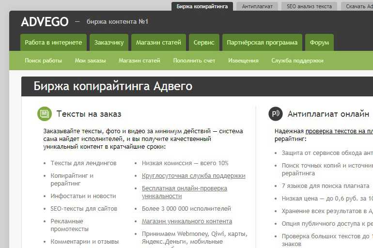This screenshot has height=248, width=373.
Task: Follow the 'Круглосуточная служба поддержки' link
Action: [x=193, y=176]
